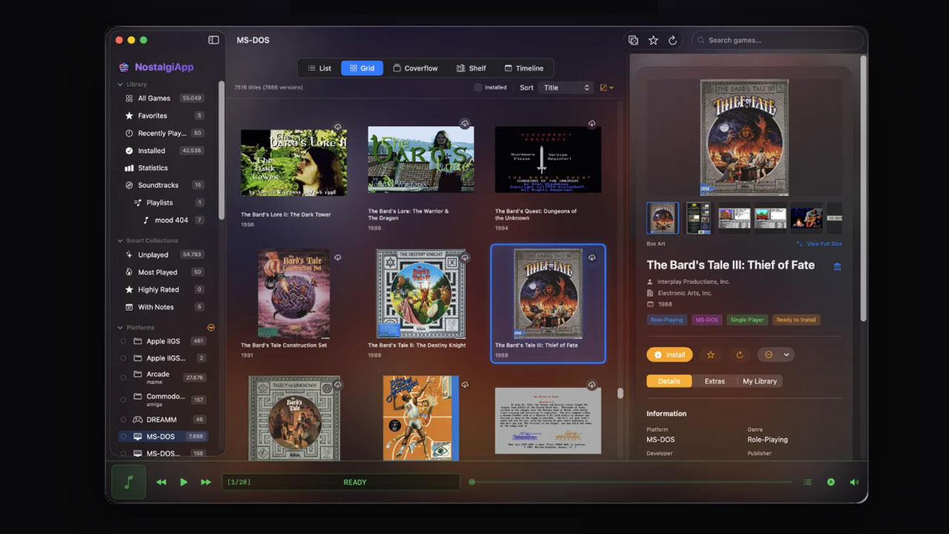Click the volume speaker icon
Screen dimensions: 949x534
854,482
